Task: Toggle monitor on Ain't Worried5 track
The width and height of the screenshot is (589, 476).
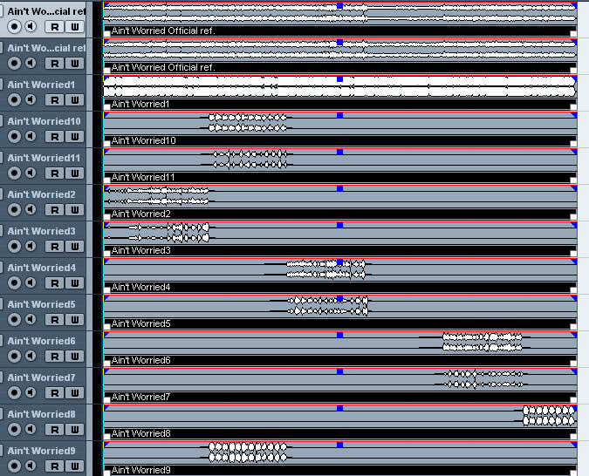Action: [x=31, y=319]
